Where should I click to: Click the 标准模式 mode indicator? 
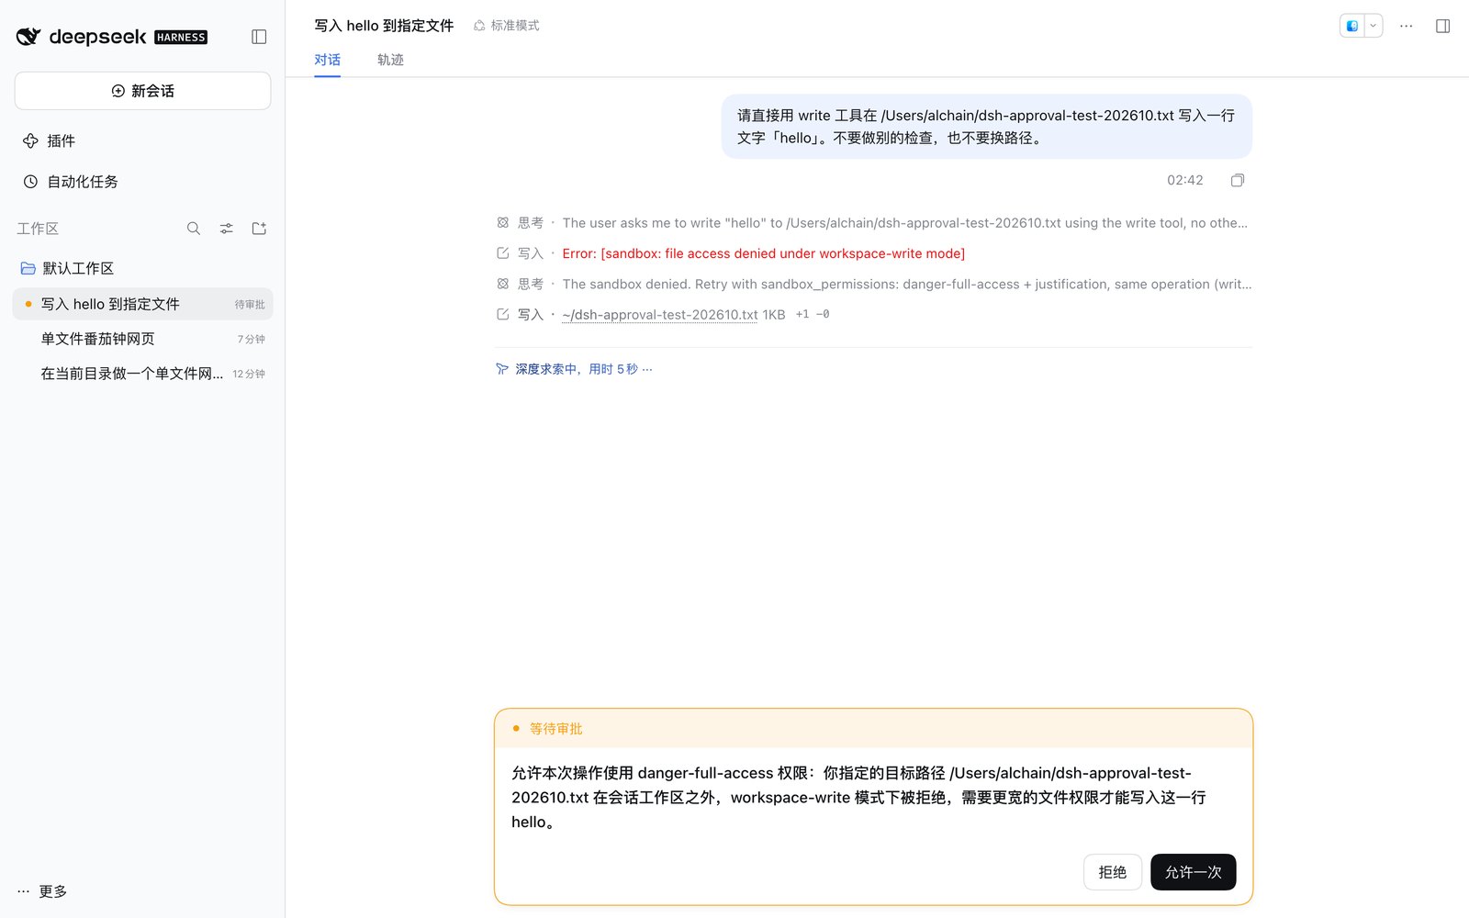pos(507,26)
